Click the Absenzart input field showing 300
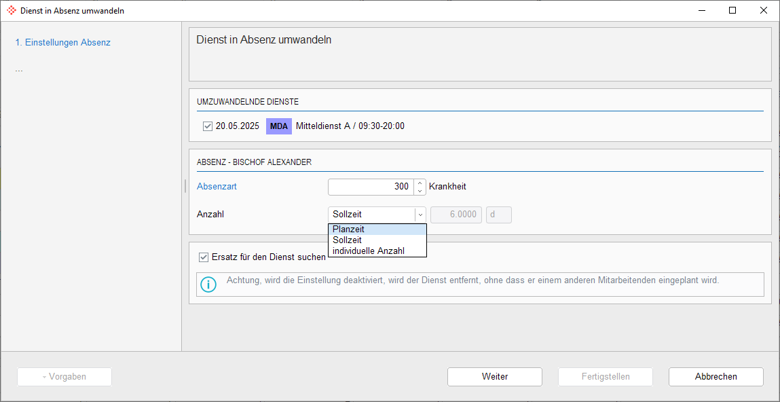 (x=371, y=187)
